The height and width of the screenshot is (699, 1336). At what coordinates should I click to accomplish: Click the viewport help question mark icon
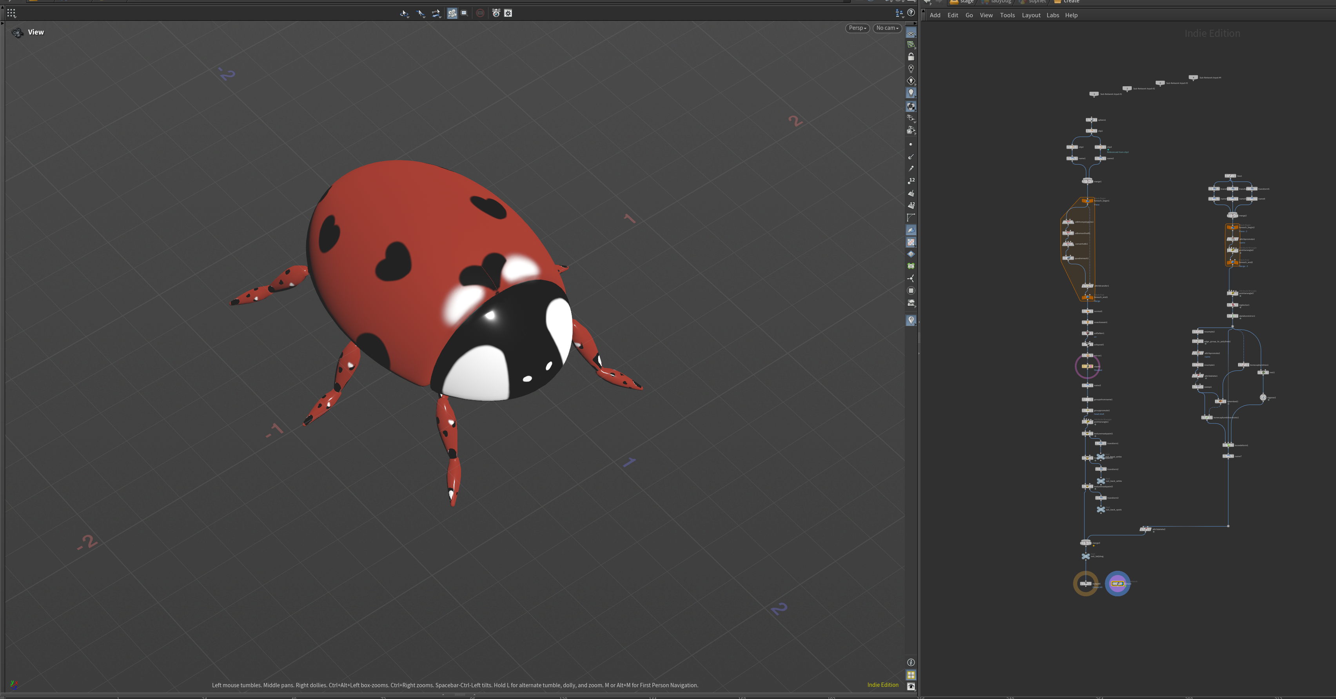(x=911, y=13)
